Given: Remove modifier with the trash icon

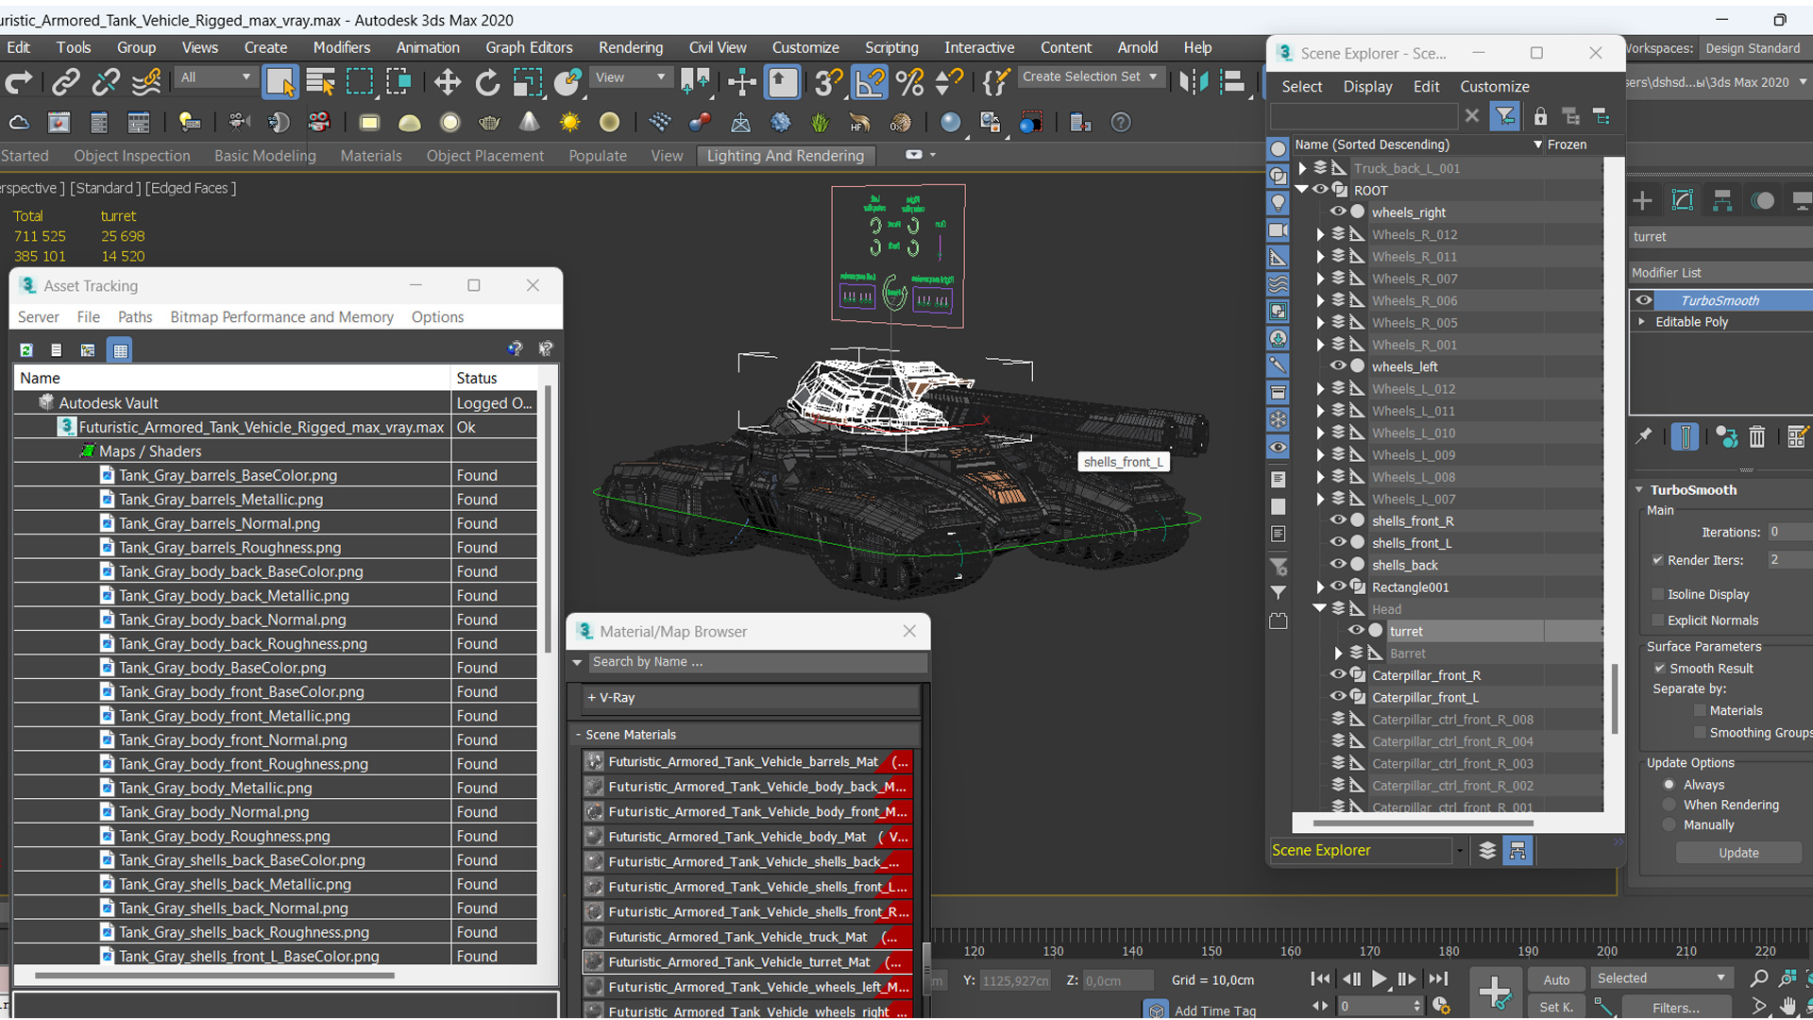Looking at the screenshot, I should pos(1756,436).
